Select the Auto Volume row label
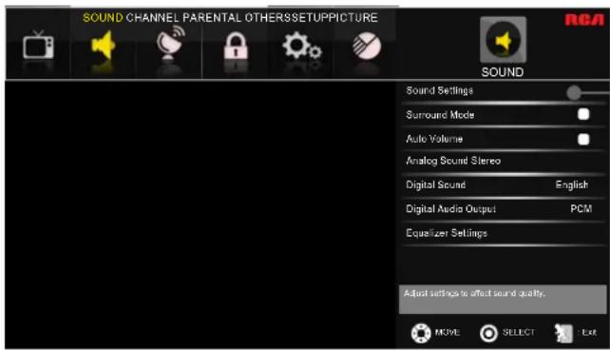 coord(434,139)
